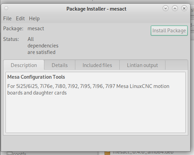
Task: Click the window title 'Package Installer - mesact'
Action: point(96,9)
